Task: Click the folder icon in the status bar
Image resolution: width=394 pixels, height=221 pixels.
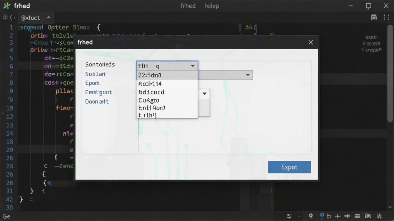Action: click(367, 216)
